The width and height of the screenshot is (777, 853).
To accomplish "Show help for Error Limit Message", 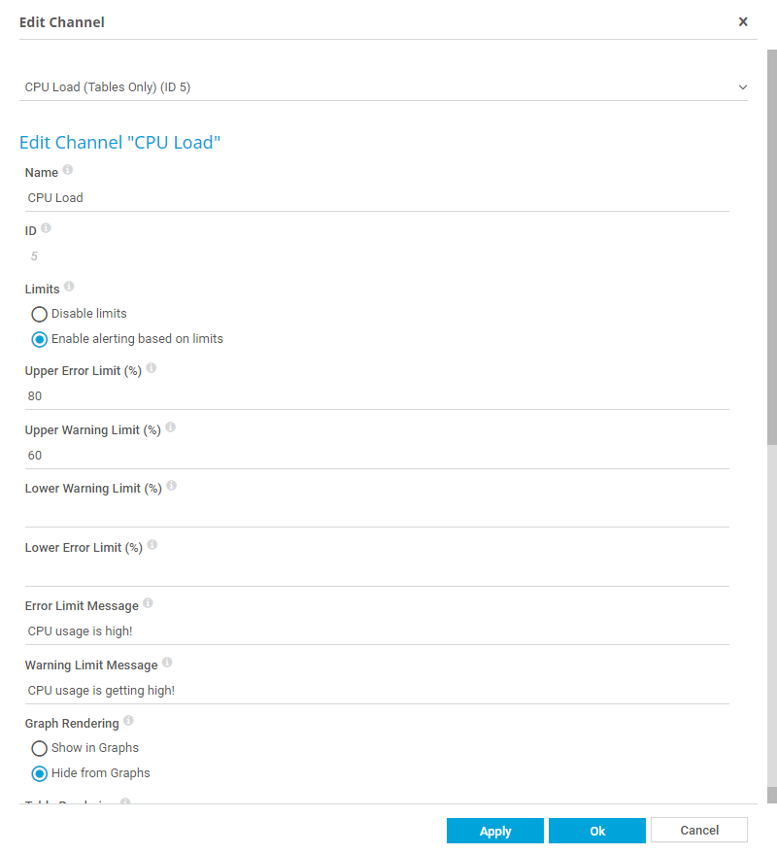I will click(149, 603).
